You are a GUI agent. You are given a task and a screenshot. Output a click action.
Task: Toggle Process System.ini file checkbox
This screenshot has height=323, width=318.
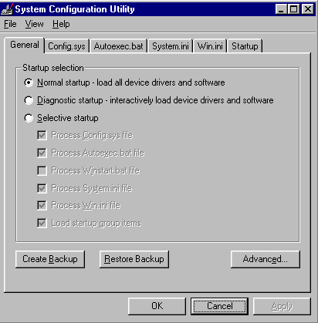42,188
